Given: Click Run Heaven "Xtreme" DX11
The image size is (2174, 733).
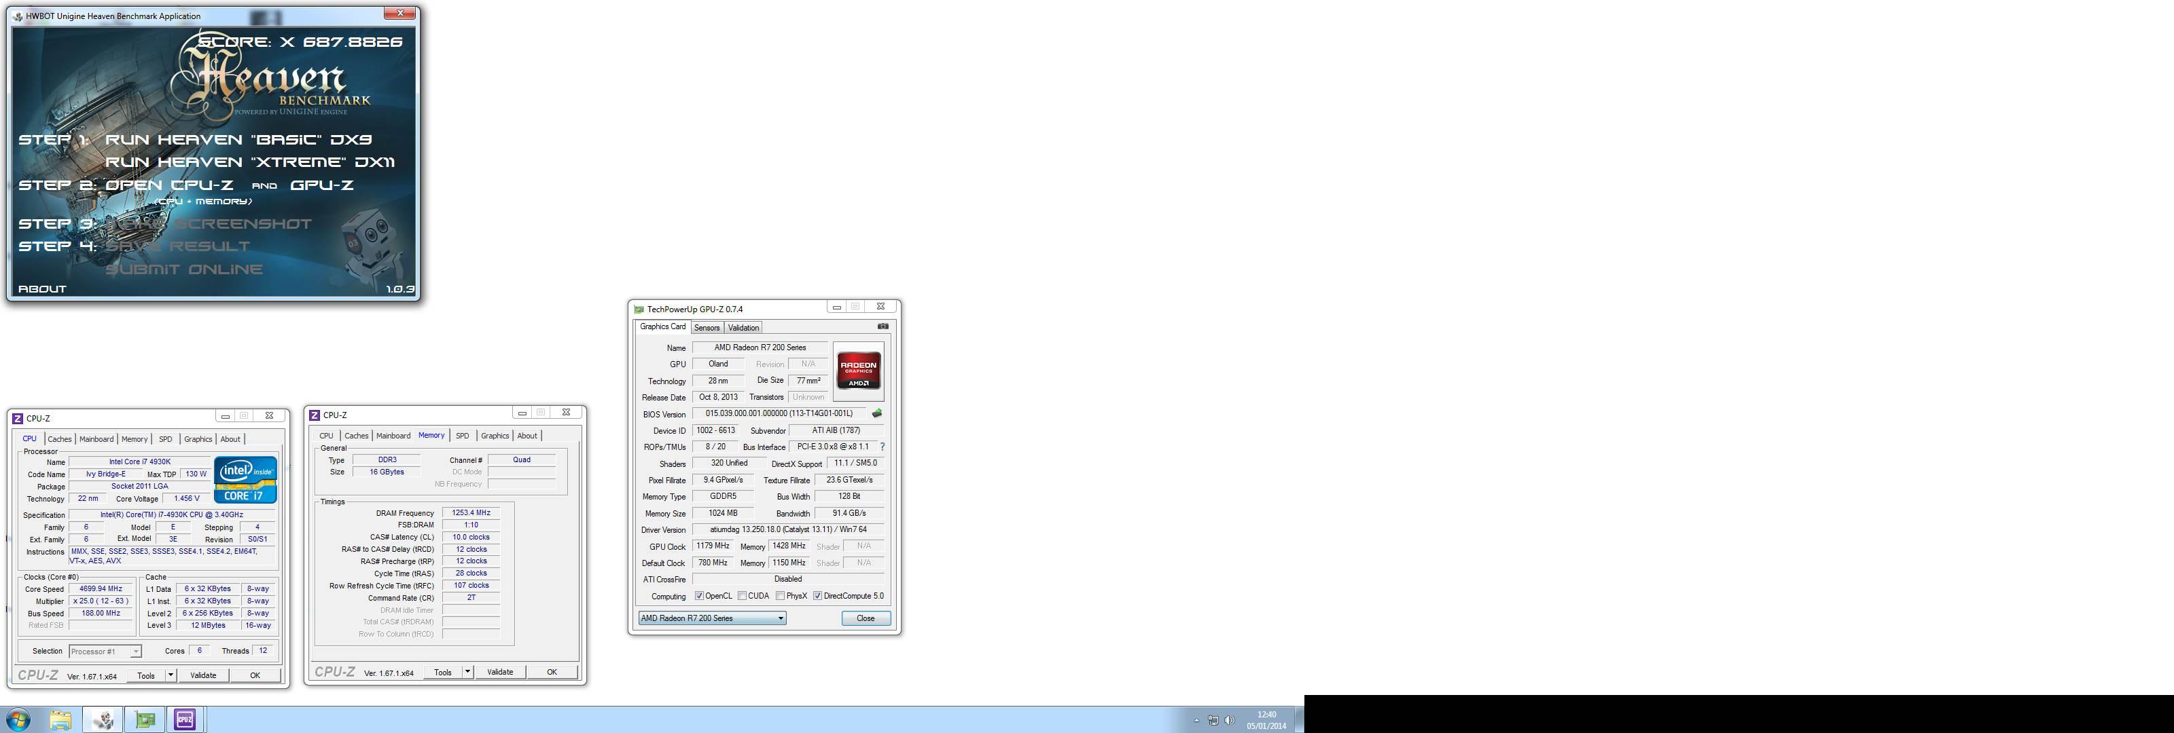Looking at the screenshot, I should [250, 162].
